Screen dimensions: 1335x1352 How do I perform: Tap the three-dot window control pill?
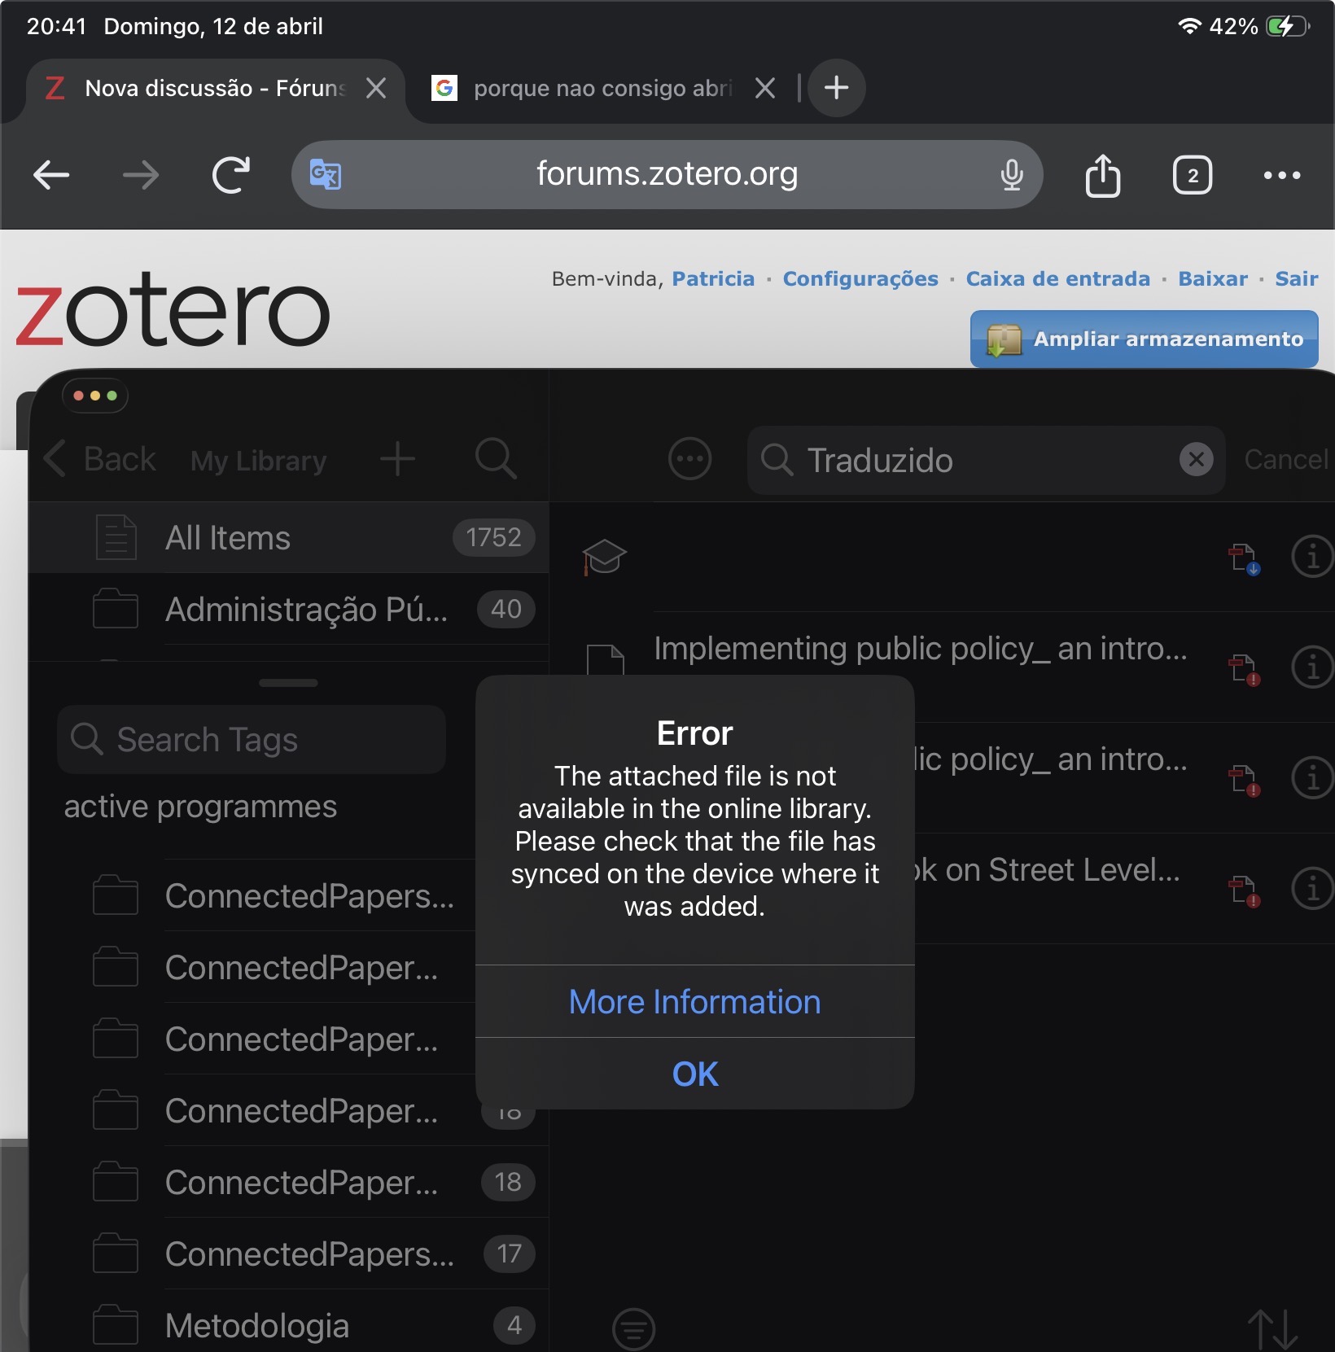95,396
